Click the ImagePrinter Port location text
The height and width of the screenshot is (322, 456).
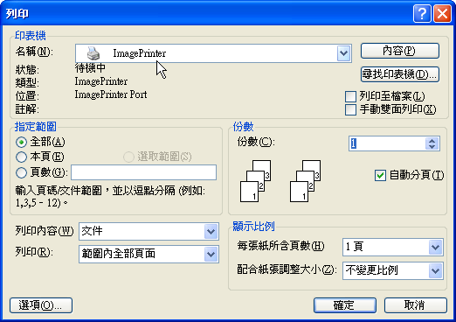pyautogui.click(x=111, y=94)
